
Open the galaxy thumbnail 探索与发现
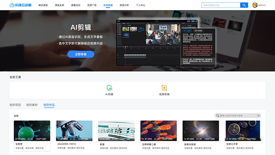201,131
